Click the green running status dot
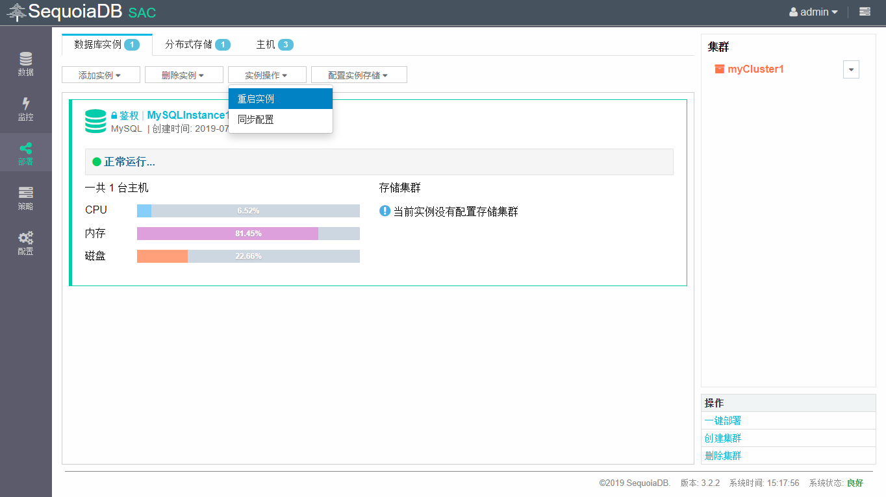The image size is (886, 497). click(x=97, y=162)
